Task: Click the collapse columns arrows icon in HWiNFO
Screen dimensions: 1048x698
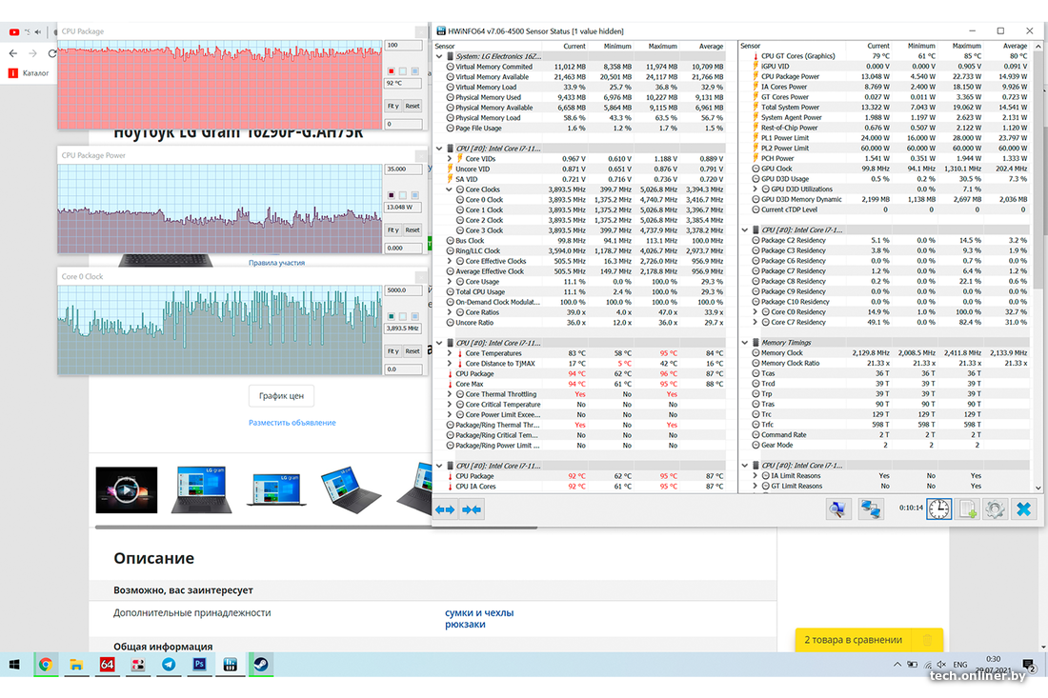Action: click(472, 509)
